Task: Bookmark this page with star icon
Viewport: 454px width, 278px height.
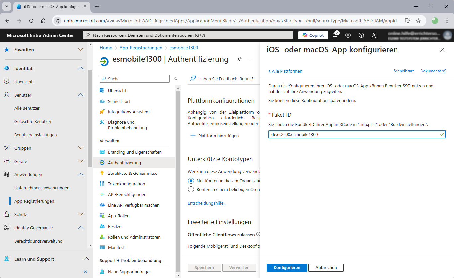Action: pos(418,20)
